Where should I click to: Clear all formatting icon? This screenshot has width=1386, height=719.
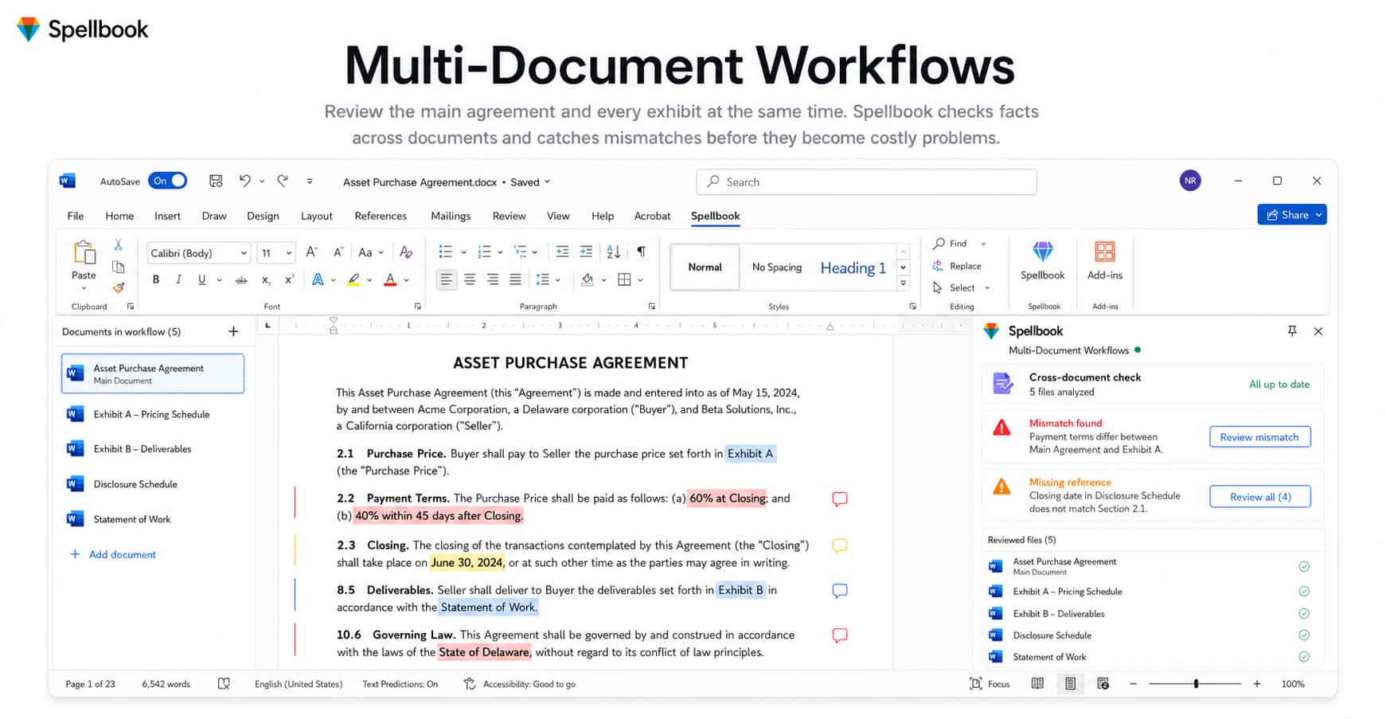406,252
